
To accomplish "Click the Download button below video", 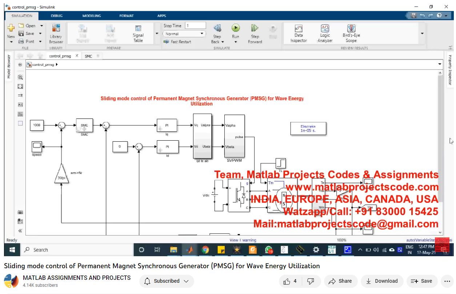I will tap(381, 281).
